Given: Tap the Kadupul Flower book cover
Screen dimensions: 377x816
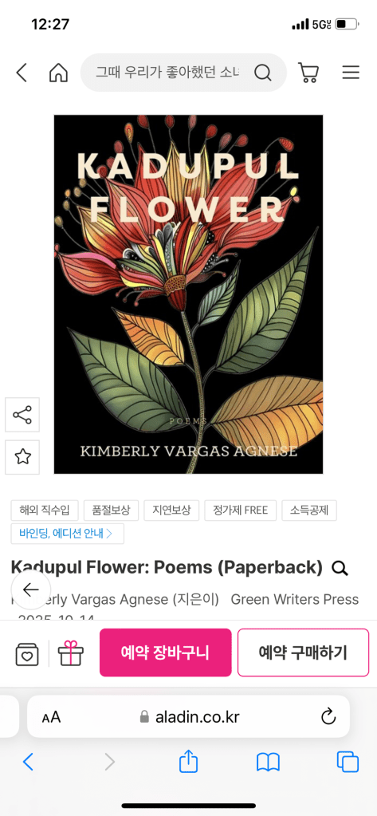Looking at the screenshot, I should [188, 294].
